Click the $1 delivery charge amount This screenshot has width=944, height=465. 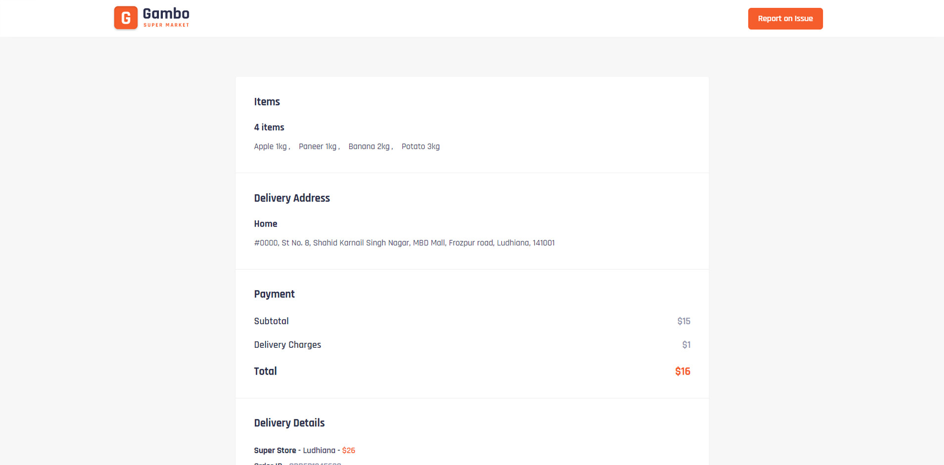click(x=686, y=345)
